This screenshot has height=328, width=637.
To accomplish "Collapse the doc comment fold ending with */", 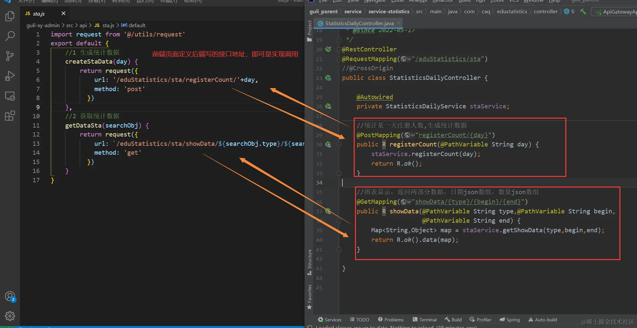I will click(339, 40).
